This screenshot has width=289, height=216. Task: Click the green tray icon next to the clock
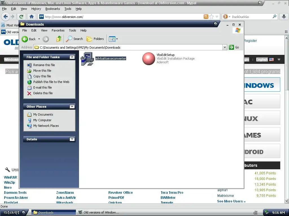point(267,213)
